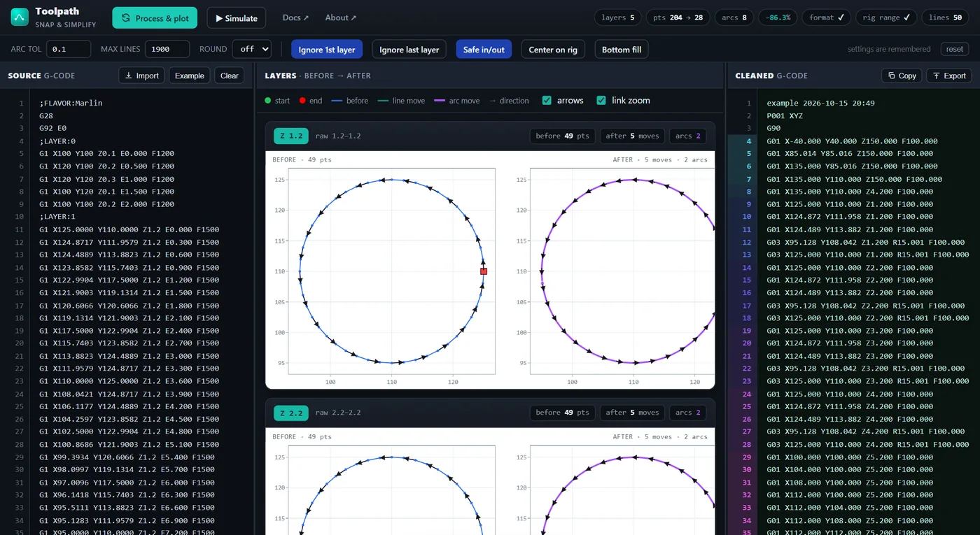
Task: Toggle Center on rig option
Action: pyautogui.click(x=553, y=49)
